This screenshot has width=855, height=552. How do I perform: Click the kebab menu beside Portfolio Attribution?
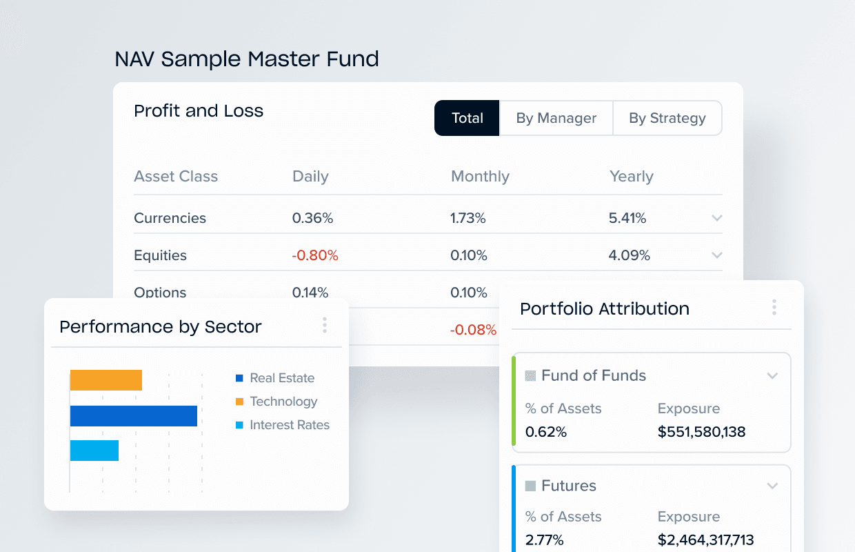coord(774,307)
